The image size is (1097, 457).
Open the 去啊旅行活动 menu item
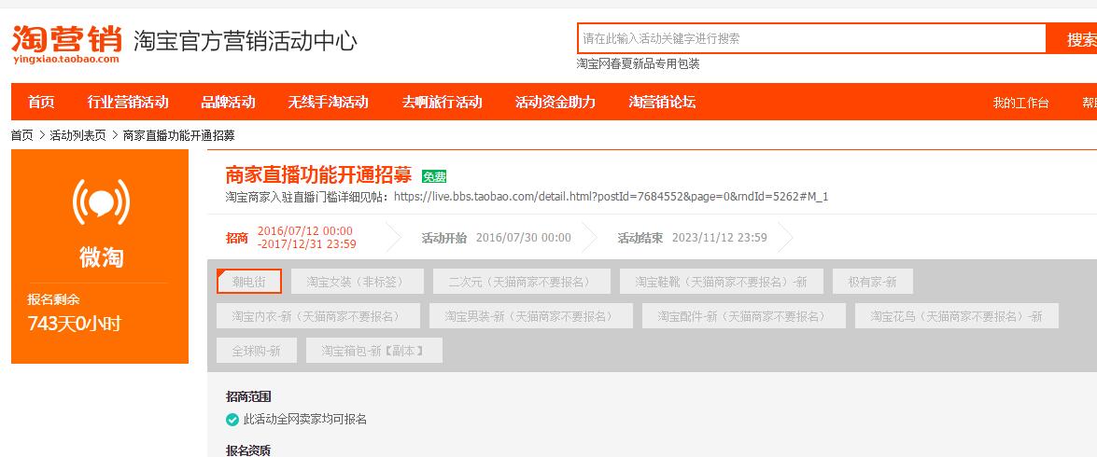coord(443,102)
